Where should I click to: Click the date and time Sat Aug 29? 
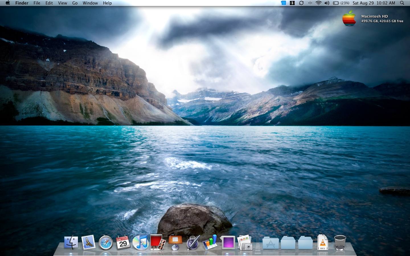pyautogui.click(x=374, y=3)
